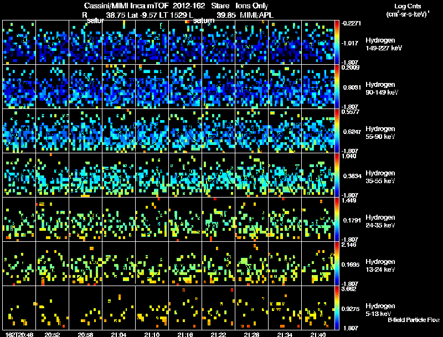Open the 149-227 keV panel at 21:40
The width and height of the screenshot is (443, 337).
point(318,43)
